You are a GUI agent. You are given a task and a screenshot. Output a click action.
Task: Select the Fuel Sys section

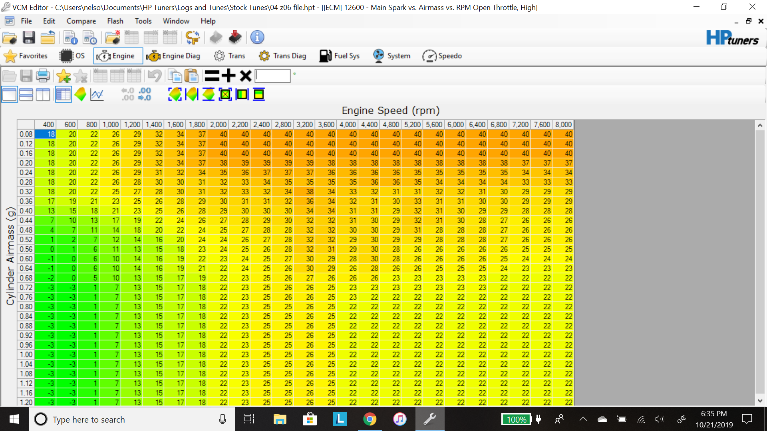click(339, 56)
